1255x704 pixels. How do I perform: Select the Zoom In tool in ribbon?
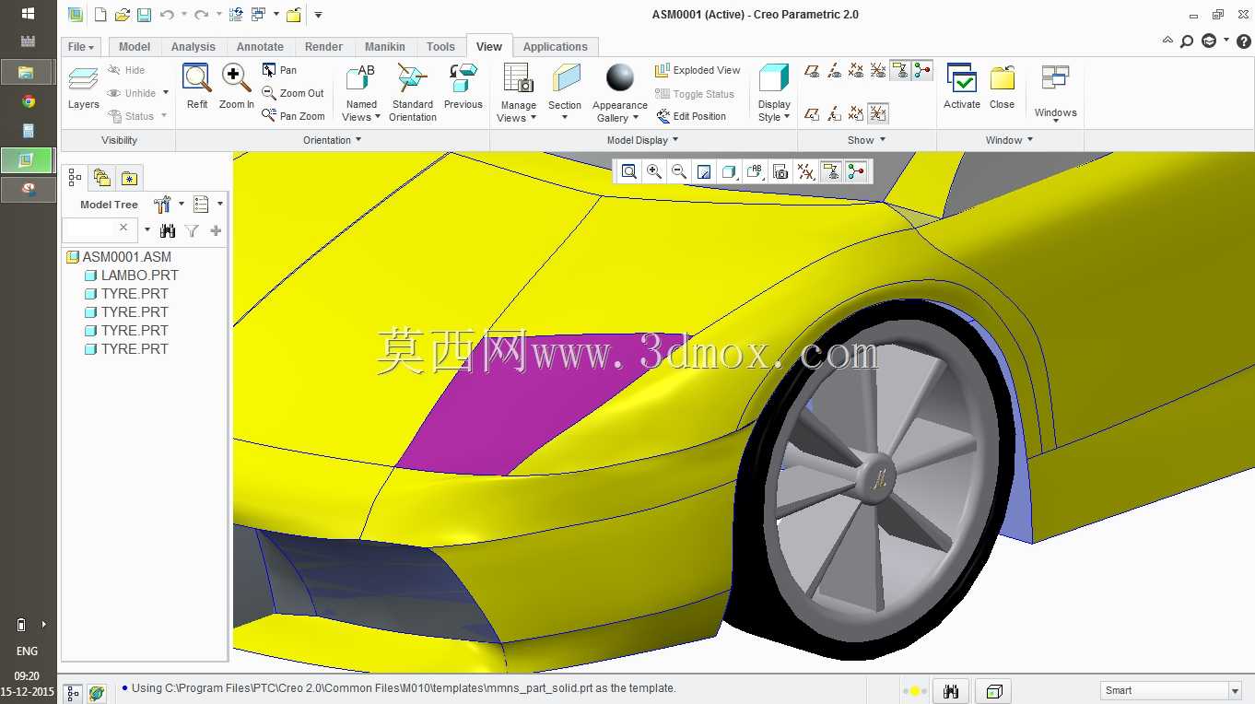point(237,87)
